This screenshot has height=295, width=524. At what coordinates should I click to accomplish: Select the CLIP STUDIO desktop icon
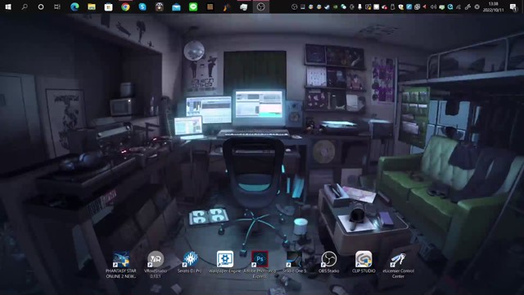[x=364, y=262]
